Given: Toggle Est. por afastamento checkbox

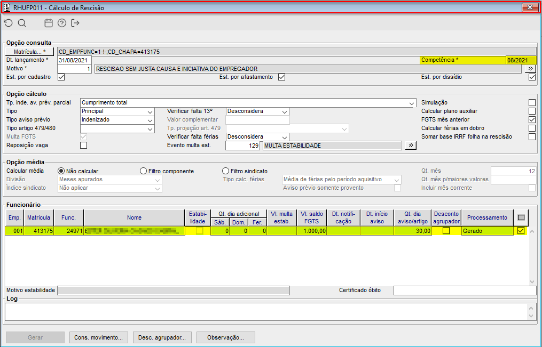Looking at the screenshot, I should (x=282, y=77).
